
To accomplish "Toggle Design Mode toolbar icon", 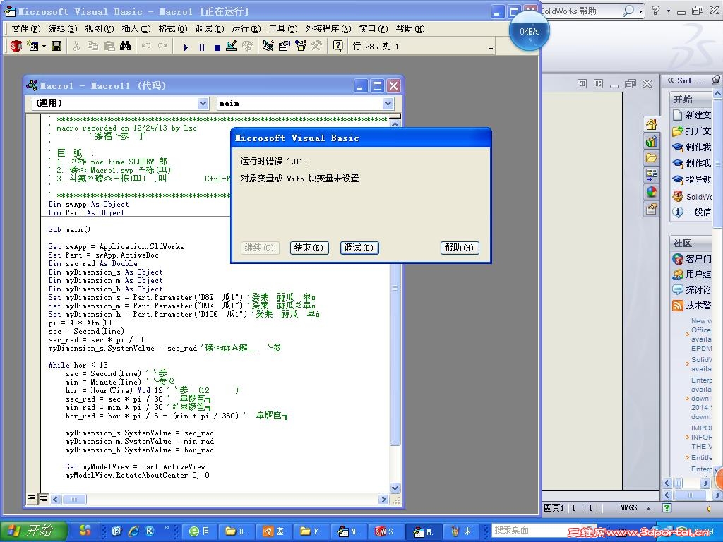I will click(x=232, y=46).
